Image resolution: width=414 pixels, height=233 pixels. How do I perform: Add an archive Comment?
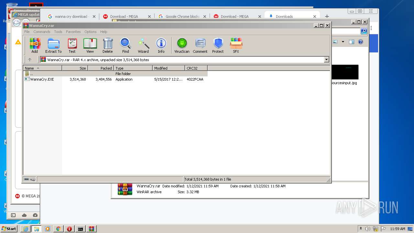pyautogui.click(x=200, y=46)
